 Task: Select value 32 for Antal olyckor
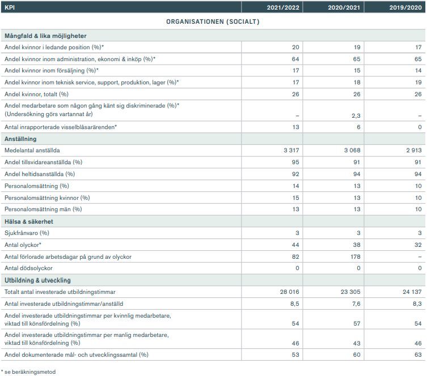418,245
